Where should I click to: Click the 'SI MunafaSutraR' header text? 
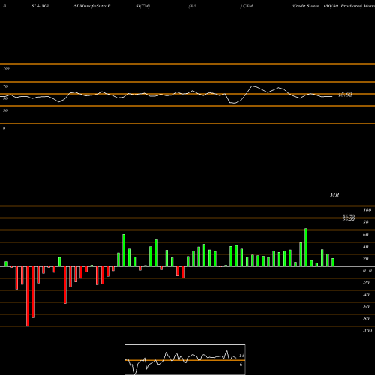coord(92,6)
